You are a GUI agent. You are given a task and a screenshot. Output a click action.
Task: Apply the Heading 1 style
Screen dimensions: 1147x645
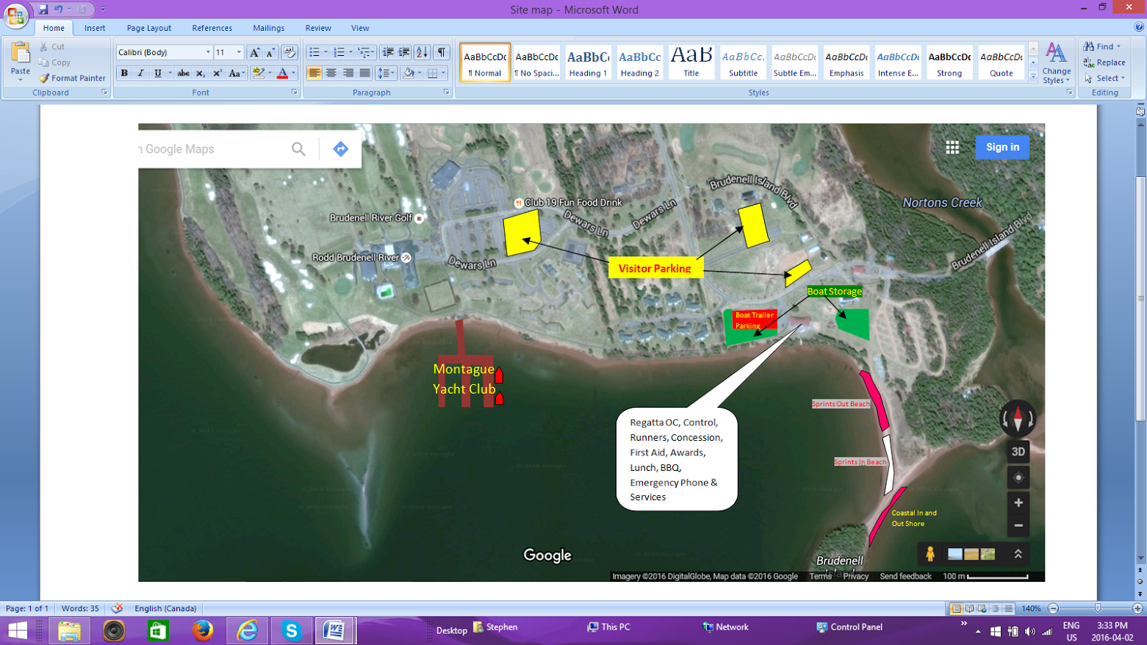click(x=588, y=62)
